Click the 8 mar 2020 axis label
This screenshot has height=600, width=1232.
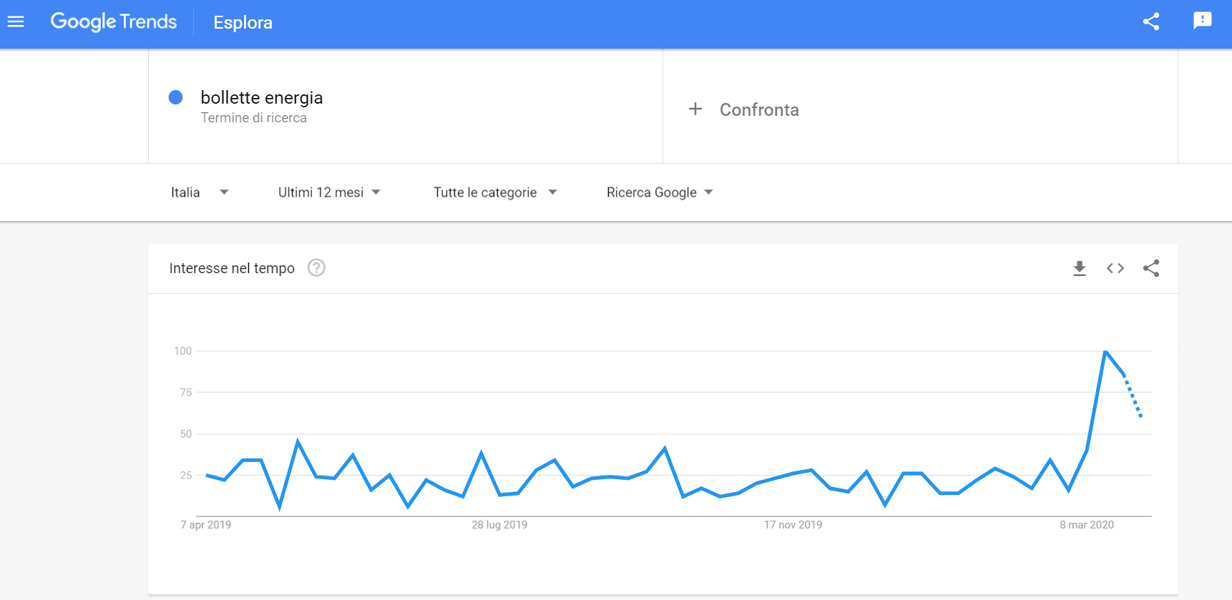(x=1086, y=525)
